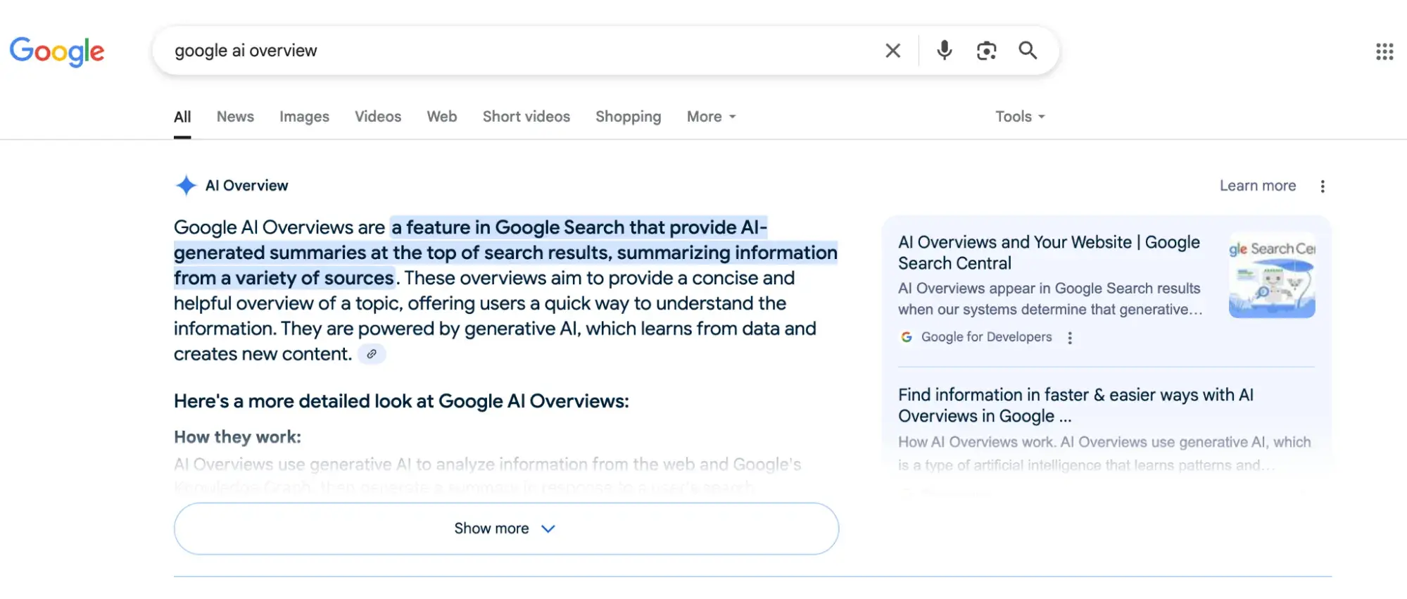The height and width of the screenshot is (599, 1407).
Task: Select the Short videos tab
Action: pos(526,117)
